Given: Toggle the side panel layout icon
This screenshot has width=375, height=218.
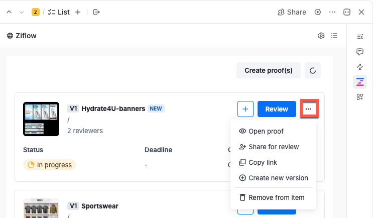Looking at the screenshot, I should [347, 12].
